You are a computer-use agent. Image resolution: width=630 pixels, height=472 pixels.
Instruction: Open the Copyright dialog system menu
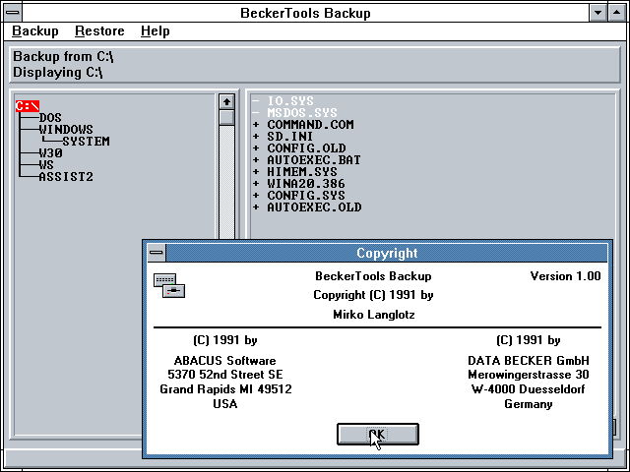(157, 253)
